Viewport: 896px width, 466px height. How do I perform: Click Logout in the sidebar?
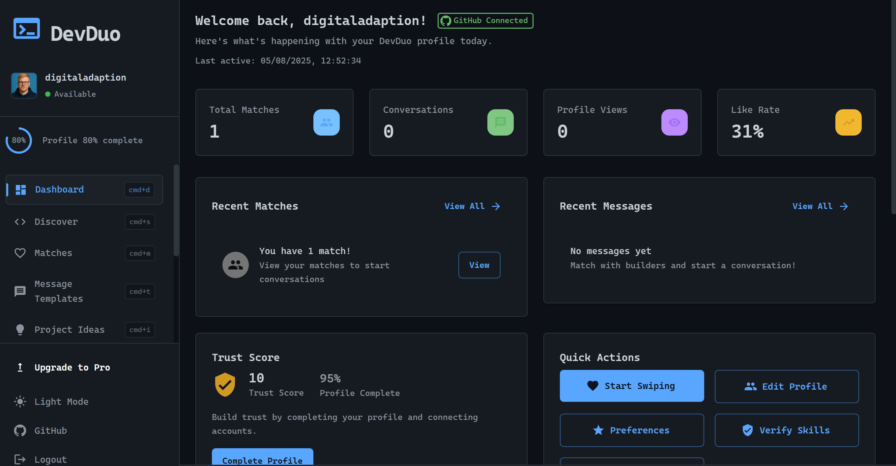coord(50,459)
